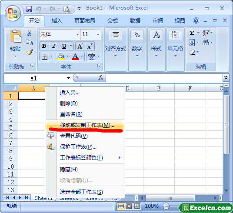Switch to the 页面布局 ribbon tab
The image size is (233, 213).
[x=85, y=21]
